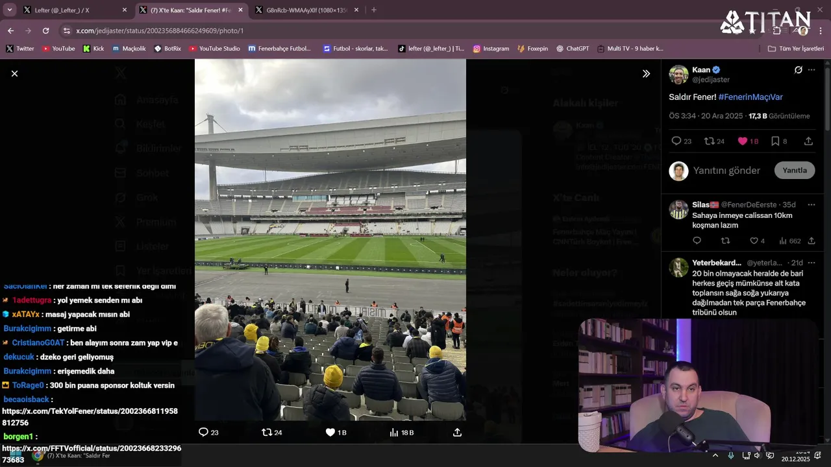This screenshot has width=831, height=467.
Task: Open the YouTube bookmark
Action: point(58,49)
